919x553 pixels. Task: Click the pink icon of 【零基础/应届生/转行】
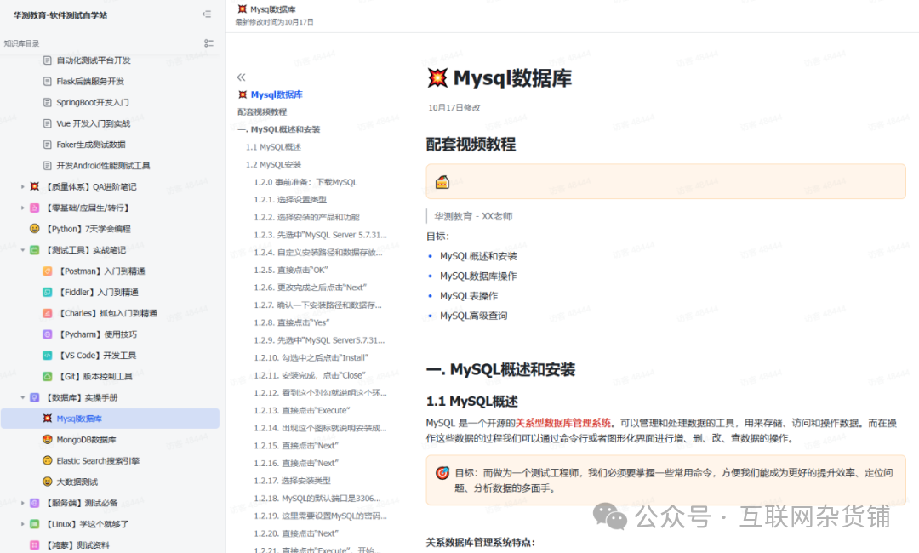35,208
